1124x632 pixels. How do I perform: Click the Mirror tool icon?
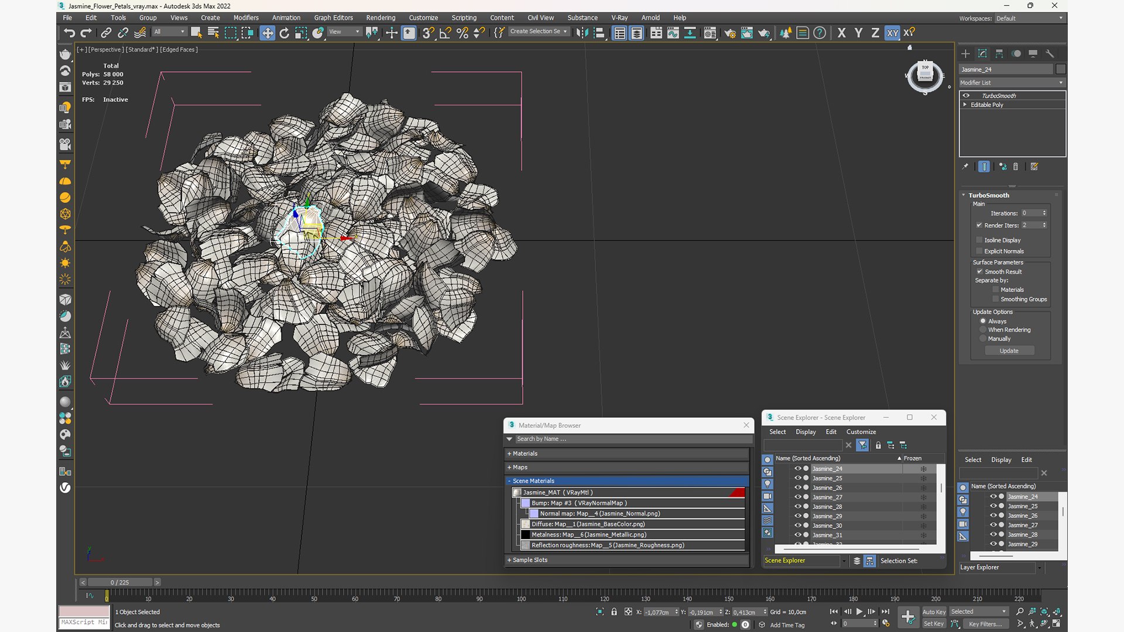[x=582, y=33]
